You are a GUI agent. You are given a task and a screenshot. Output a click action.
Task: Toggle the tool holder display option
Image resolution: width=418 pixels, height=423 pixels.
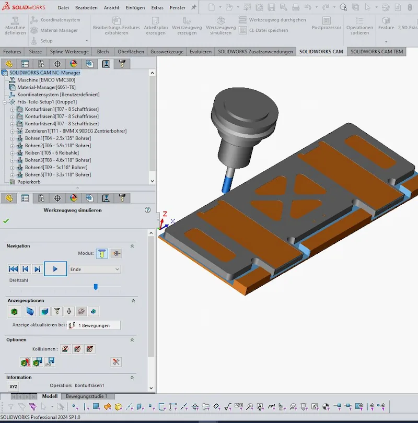click(x=69, y=312)
